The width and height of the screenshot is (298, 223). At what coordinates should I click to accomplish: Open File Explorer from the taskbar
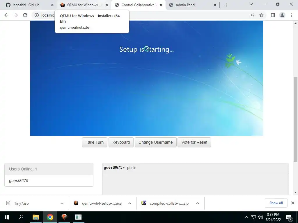[x=36, y=217]
